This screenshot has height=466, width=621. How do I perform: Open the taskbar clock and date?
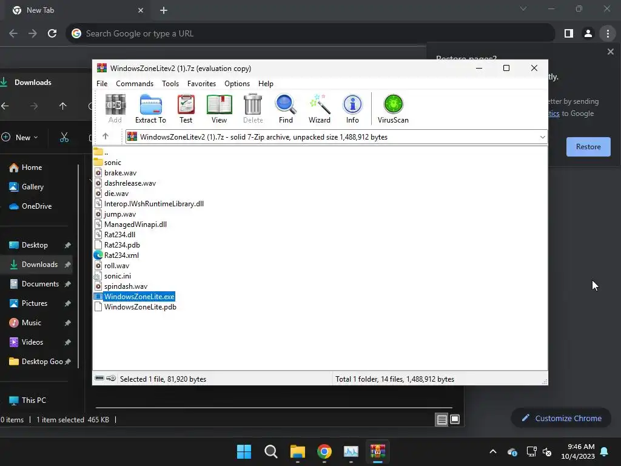[x=578, y=451]
